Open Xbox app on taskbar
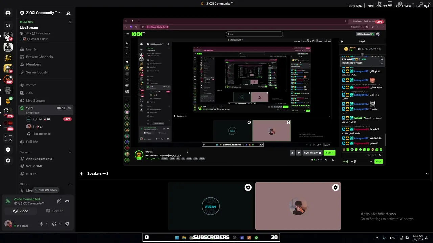 pyautogui.click(x=256, y=238)
